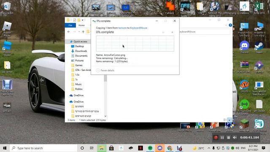This screenshot has height=152, width=270.
Task: Click the copy progress graph
Action: coord(135,43)
